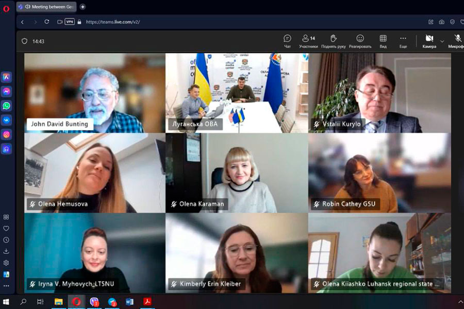Screen dimensions: 464x309
Task: Toggle the camera on
Action: (429, 41)
